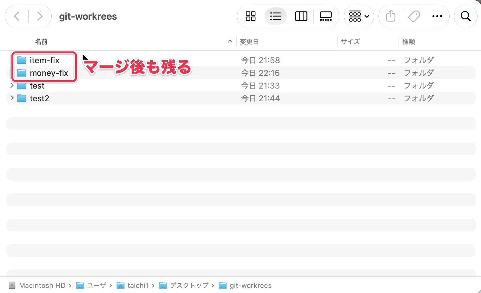Screen dimensions: 481x293
Task: Click the test folder icon
Action: [x=22, y=86]
